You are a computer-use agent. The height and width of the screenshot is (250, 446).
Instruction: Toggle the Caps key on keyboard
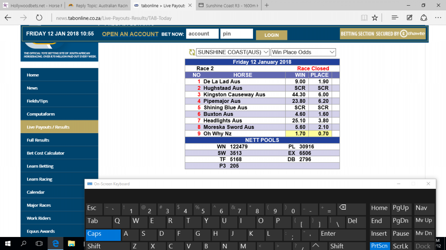pyautogui.click(x=103, y=234)
